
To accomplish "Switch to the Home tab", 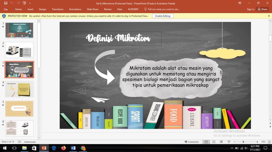I will [x=18, y=9].
